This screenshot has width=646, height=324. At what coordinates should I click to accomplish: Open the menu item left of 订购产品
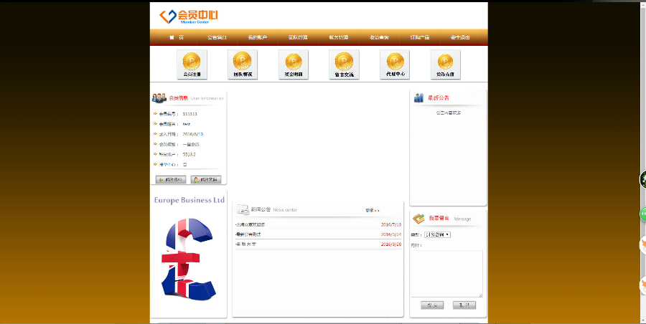pyautogui.click(x=379, y=37)
